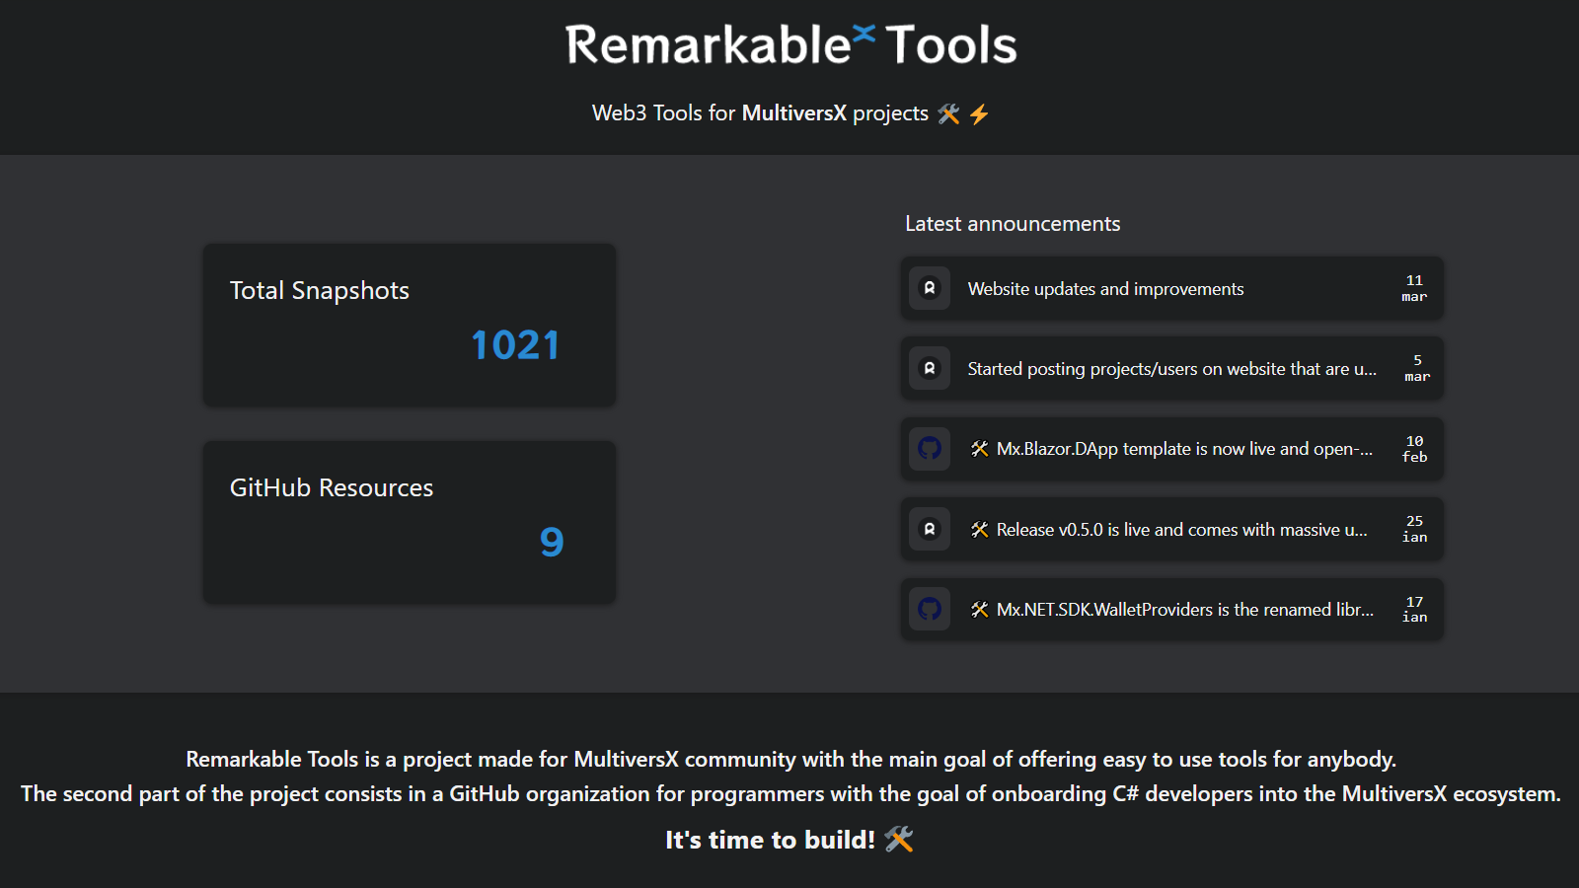Click the Remarkable logo icon on Release v0.5.0 announcement
Viewport: 1579px width, 888px height.
pyautogui.click(x=929, y=529)
